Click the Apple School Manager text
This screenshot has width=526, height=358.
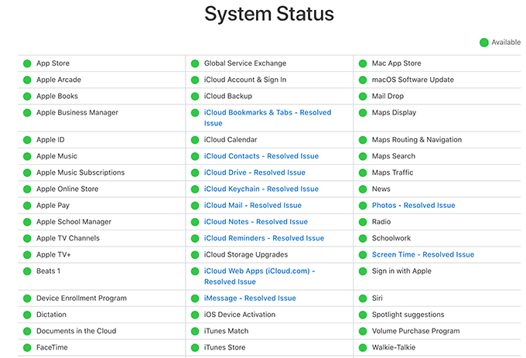73,222
